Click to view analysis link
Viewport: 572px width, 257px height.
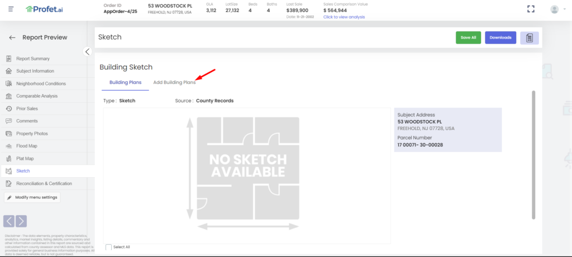pyautogui.click(x=344, y=17)
